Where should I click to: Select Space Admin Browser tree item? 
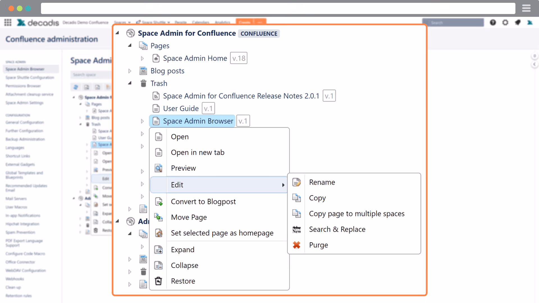(193, 121)
